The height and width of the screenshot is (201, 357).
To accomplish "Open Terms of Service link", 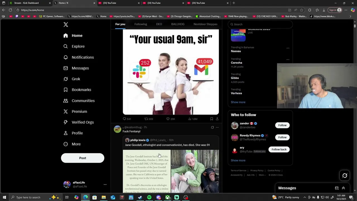I will (238, 171).
